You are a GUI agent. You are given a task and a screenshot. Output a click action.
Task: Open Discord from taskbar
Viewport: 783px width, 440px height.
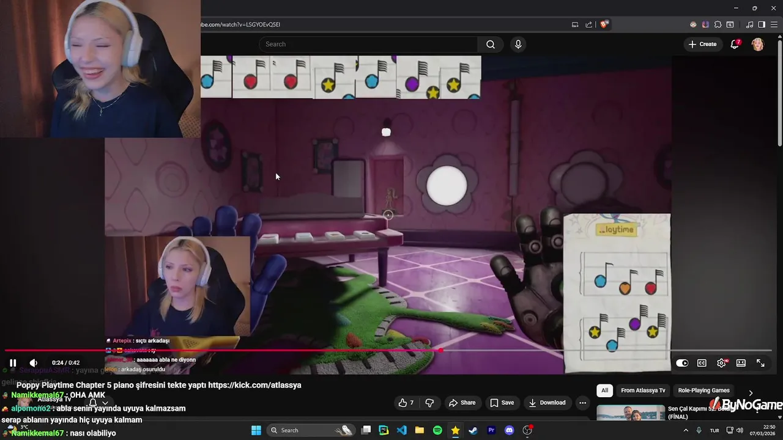[x=509, y=430]
